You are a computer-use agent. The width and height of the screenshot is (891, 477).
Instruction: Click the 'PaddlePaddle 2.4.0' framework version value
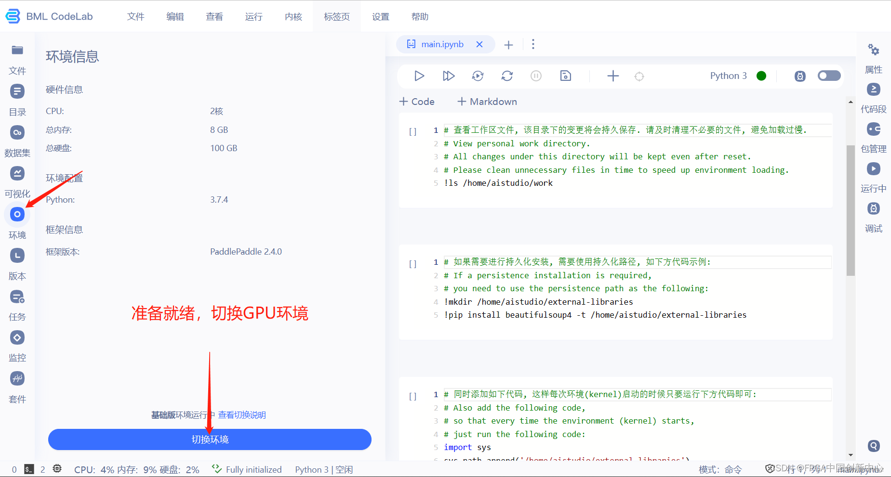click(246, 252)
